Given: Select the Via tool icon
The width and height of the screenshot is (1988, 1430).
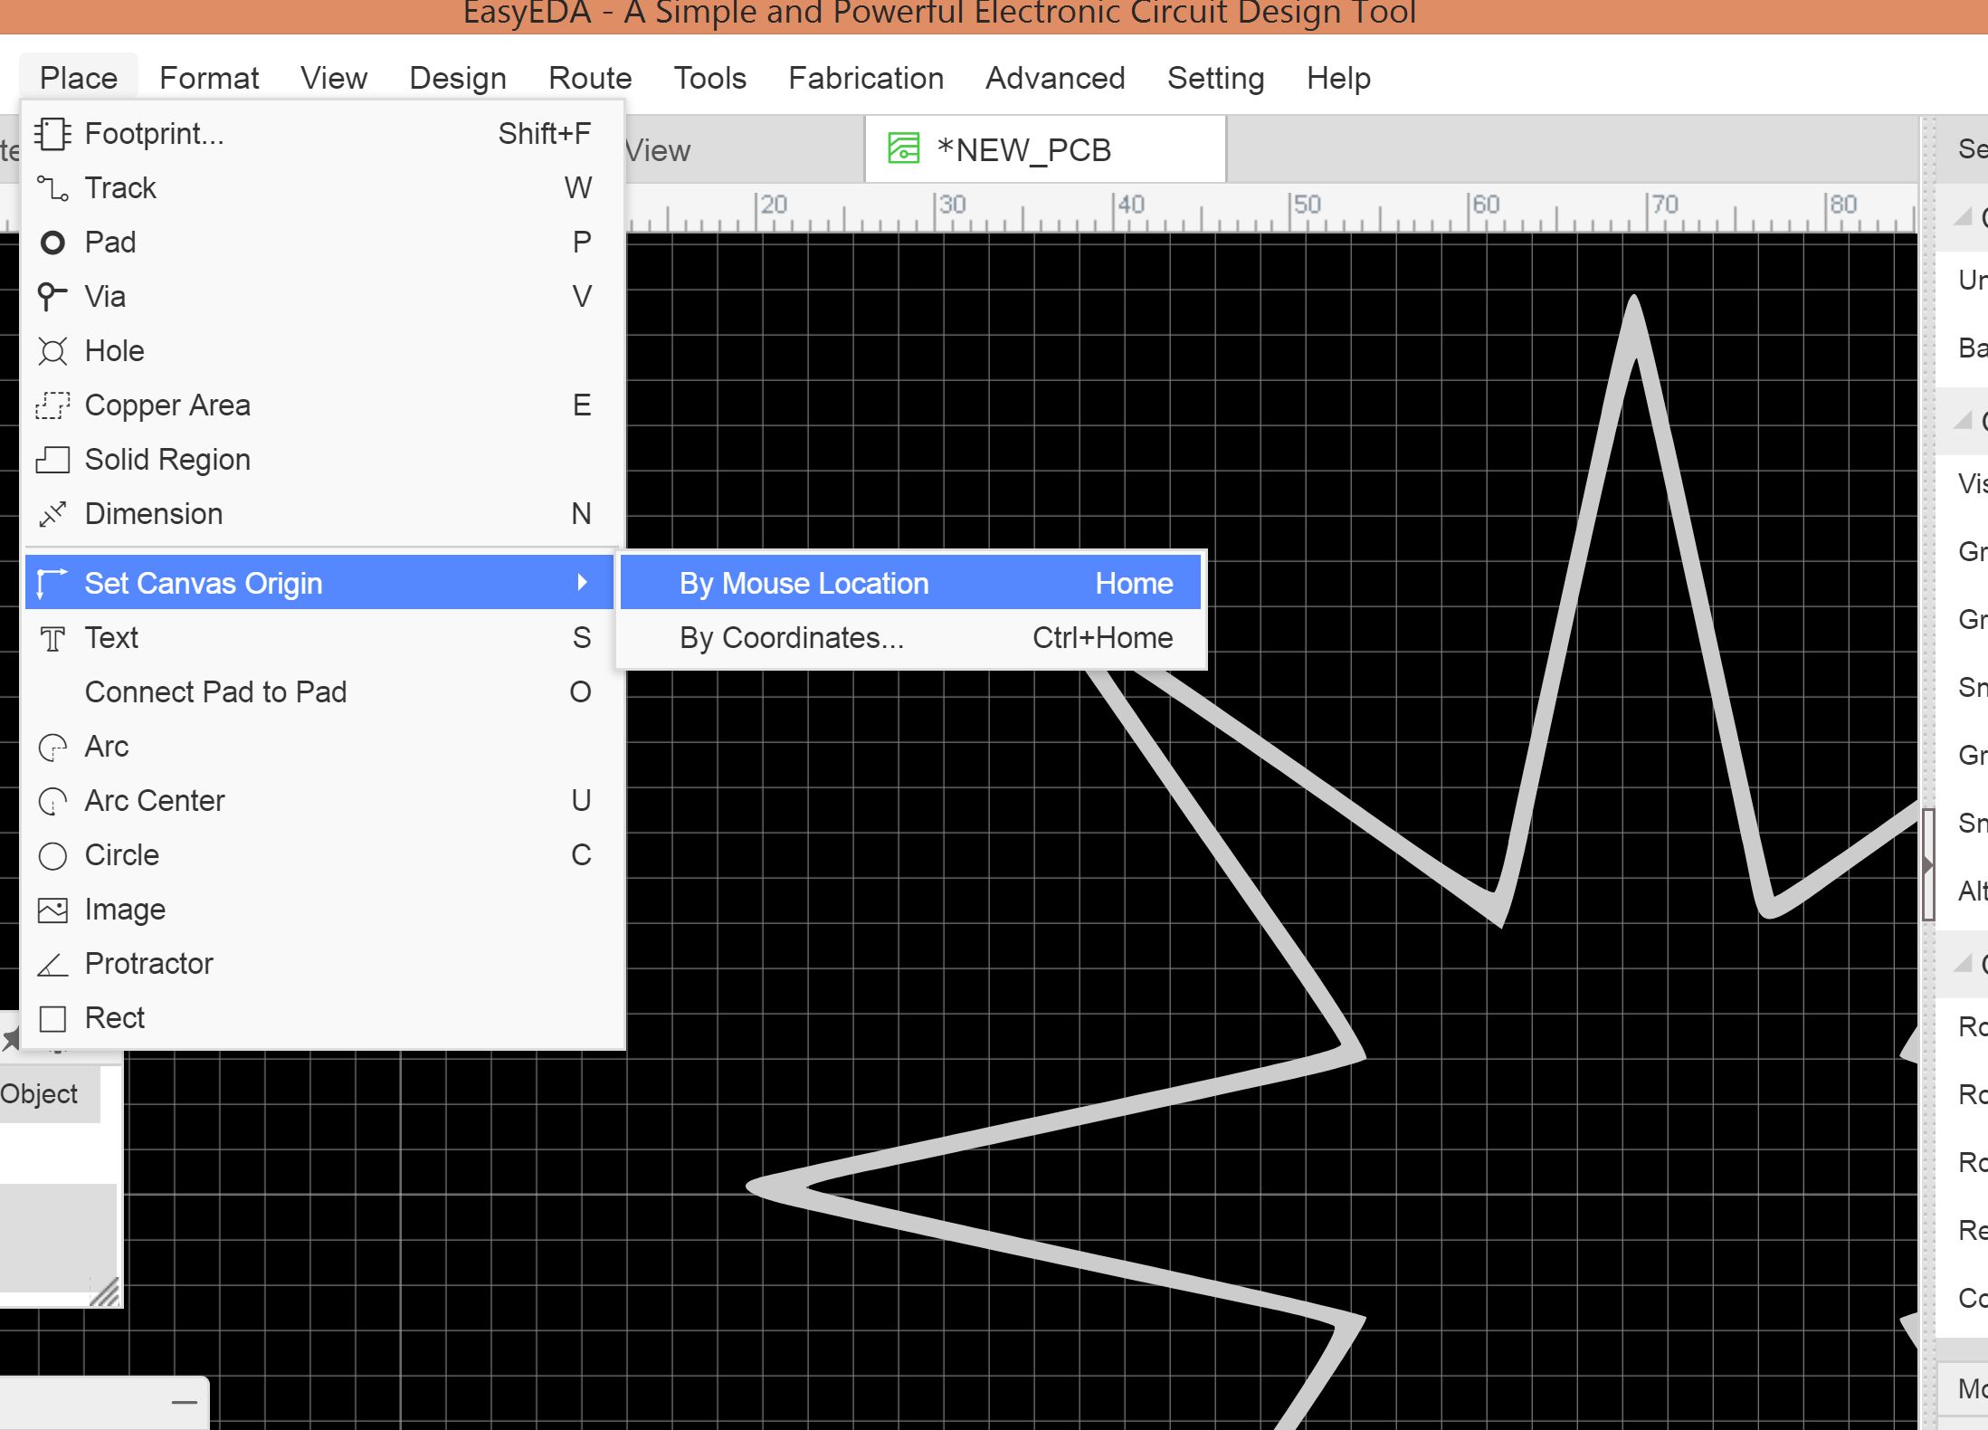Looking at the screenshot, I should tap(52, 297).
